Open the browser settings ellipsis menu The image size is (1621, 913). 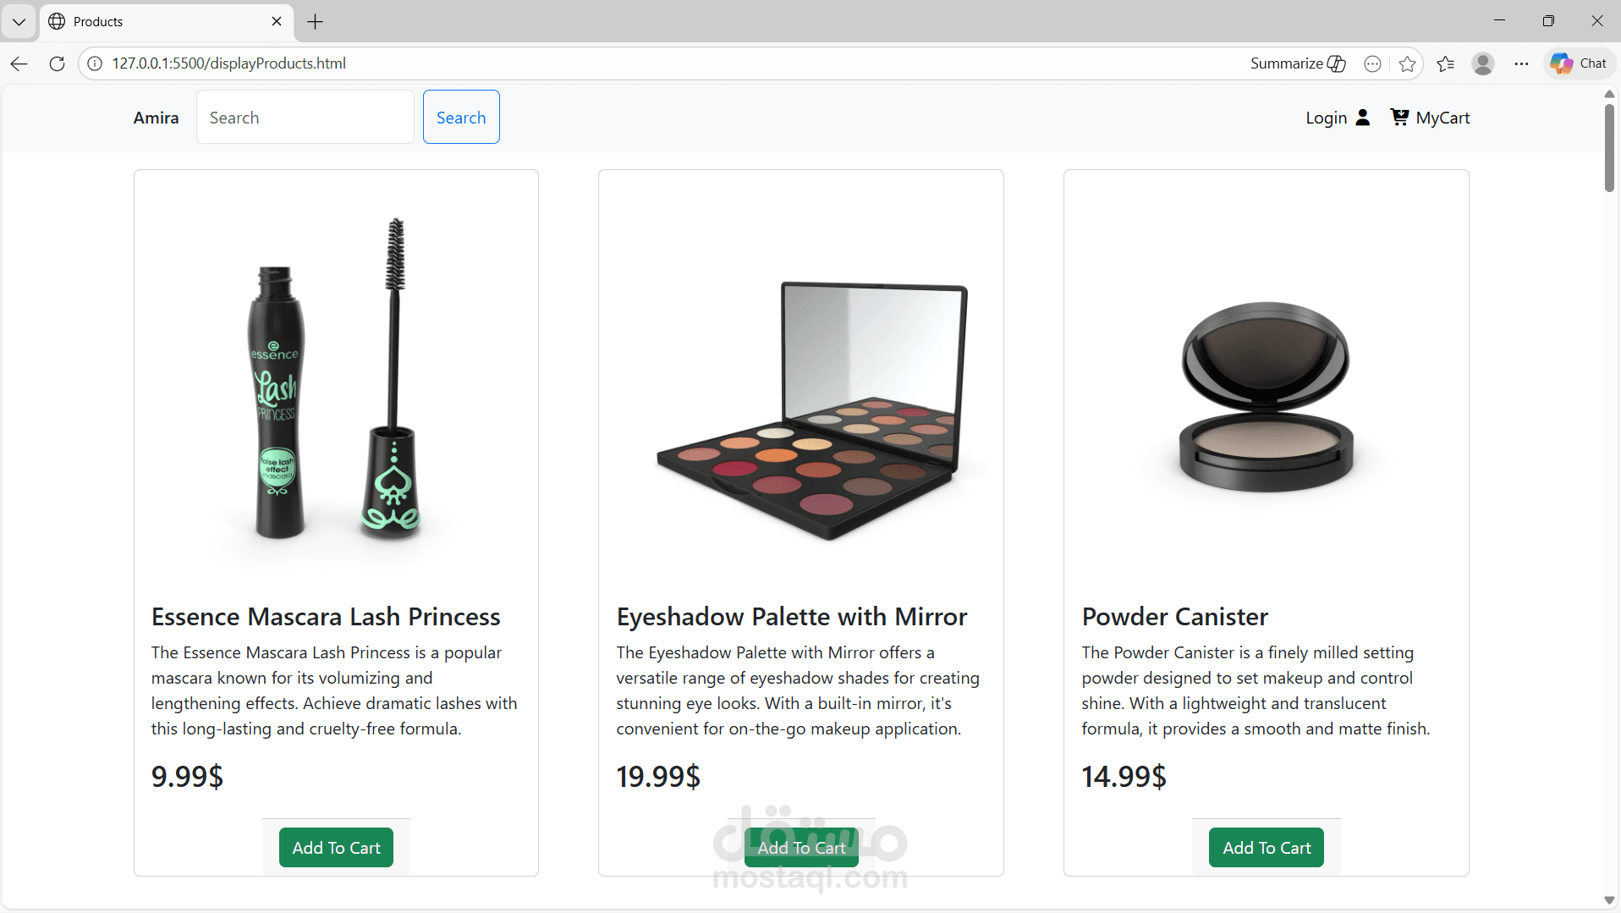(1521, 63)
